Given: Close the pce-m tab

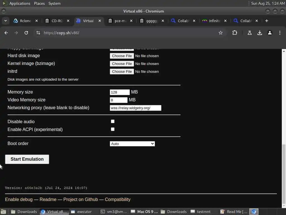Looking at the screenshot, I should coord(131,21).
